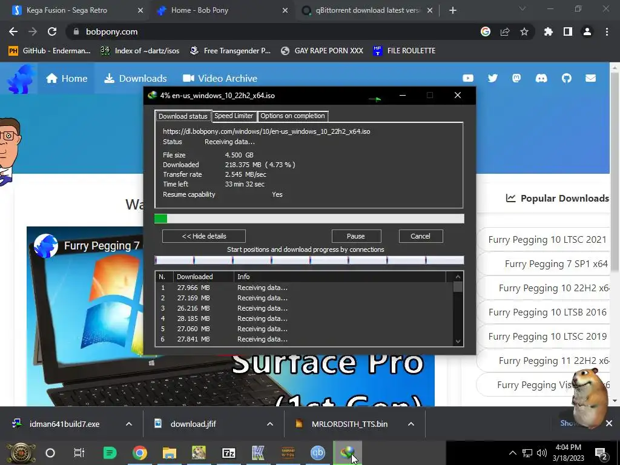
Task: Open the GitHub - Enderman bookmark
Action: (50, 51)
